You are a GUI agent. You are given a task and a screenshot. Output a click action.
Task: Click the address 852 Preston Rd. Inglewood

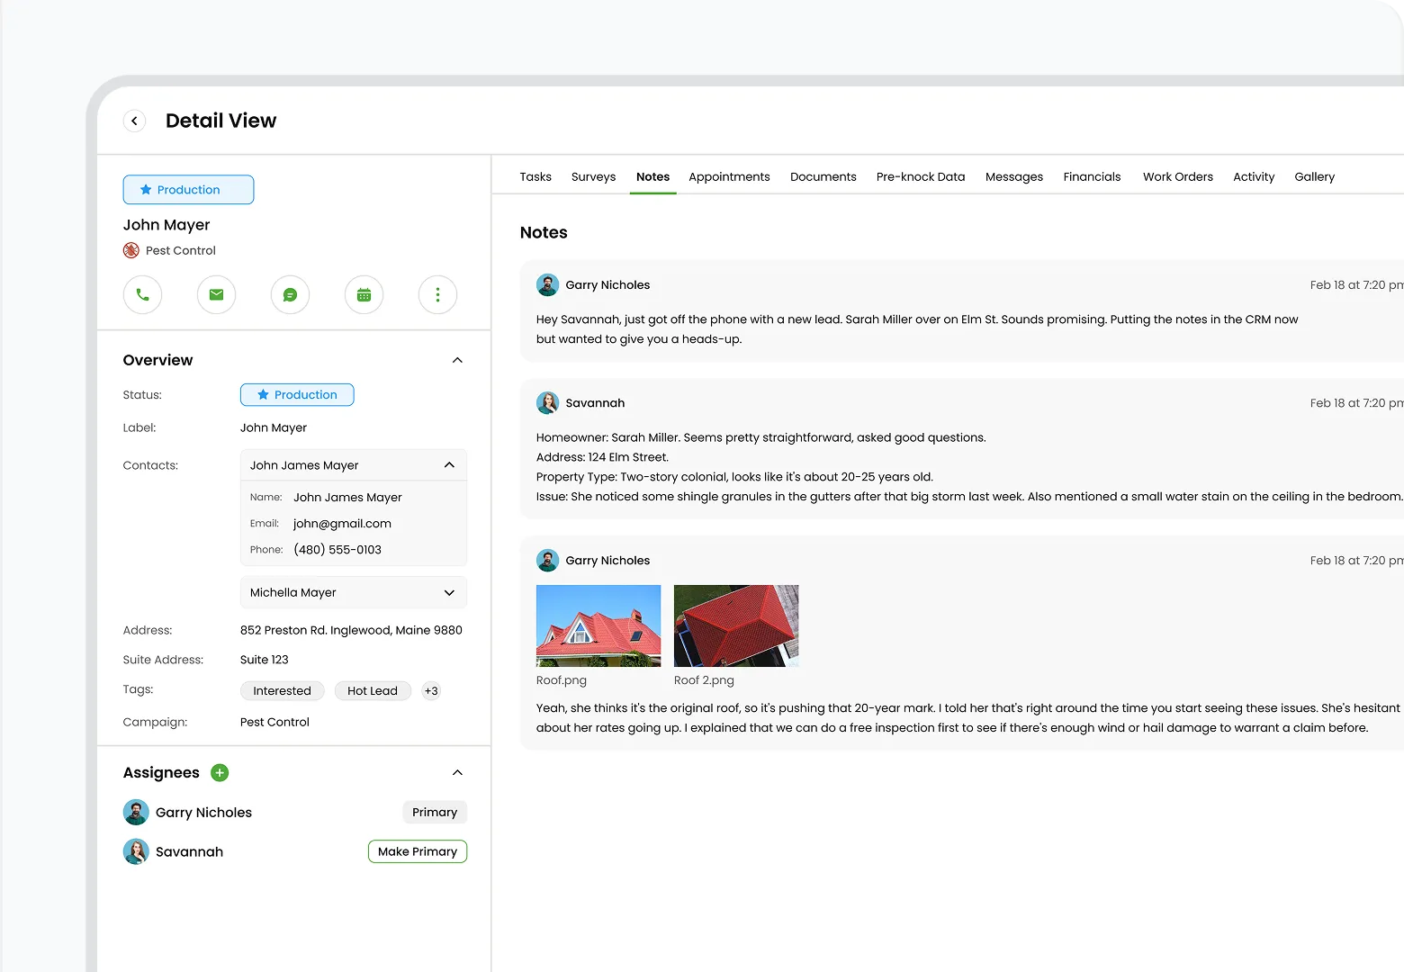click(351, 630)
